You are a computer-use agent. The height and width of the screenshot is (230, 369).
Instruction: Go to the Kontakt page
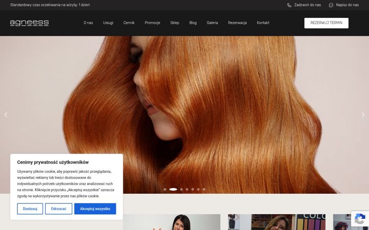pos(263,23)
